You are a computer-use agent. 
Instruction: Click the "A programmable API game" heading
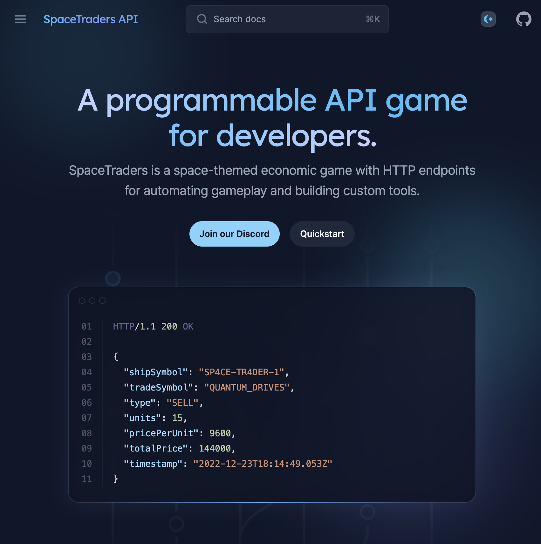[x=272, y=100]
